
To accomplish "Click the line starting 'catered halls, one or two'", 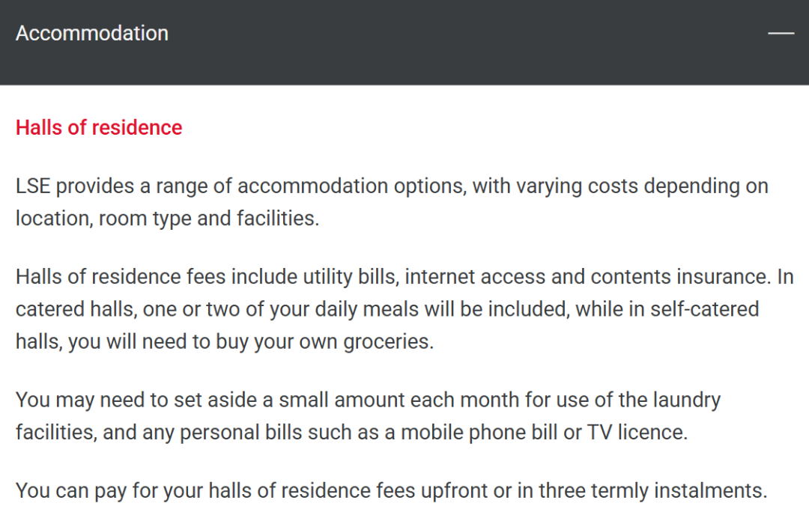I will (387, 309).
